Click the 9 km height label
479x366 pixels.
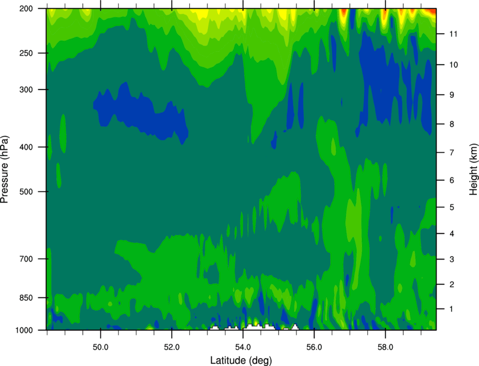tap(452, 95)
